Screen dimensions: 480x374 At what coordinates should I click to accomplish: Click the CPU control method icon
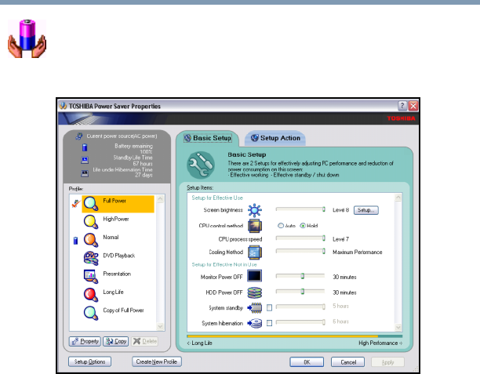255,226
